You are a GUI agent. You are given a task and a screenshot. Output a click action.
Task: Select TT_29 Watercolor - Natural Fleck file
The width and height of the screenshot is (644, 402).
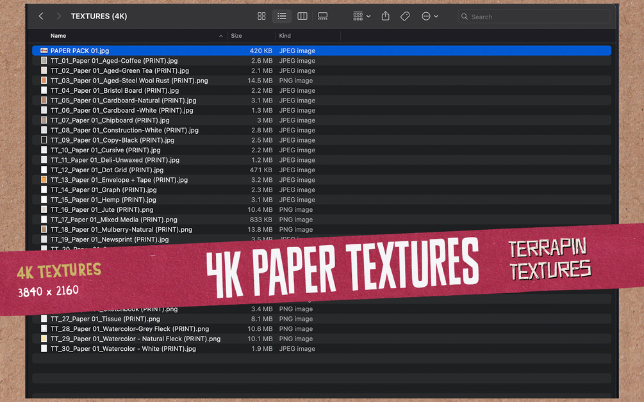point(322,339)
